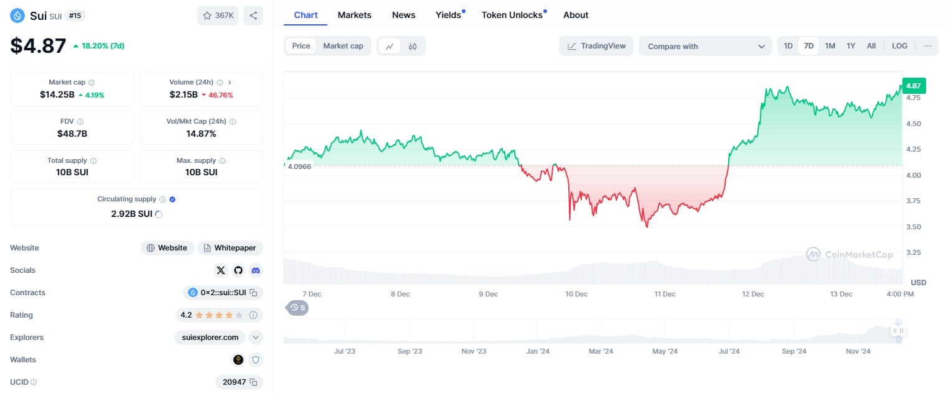The height and width of the screenshot is (394, 946).
Task: Click the rating stars next to 4.2
Action: click(x=219, y=315)
